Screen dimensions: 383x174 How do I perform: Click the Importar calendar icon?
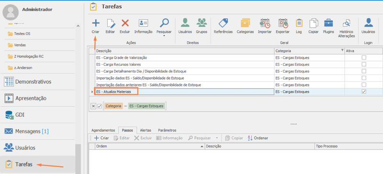[265, 23]
